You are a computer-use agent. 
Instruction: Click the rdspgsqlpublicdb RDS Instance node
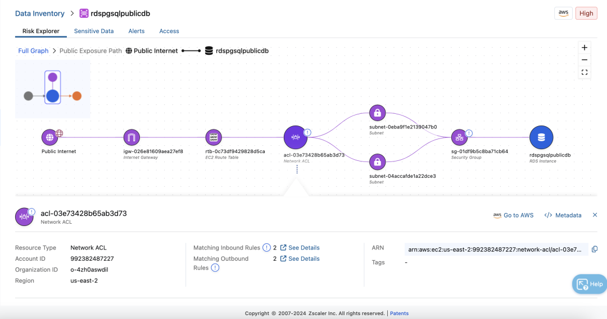(x=541, y=137)
